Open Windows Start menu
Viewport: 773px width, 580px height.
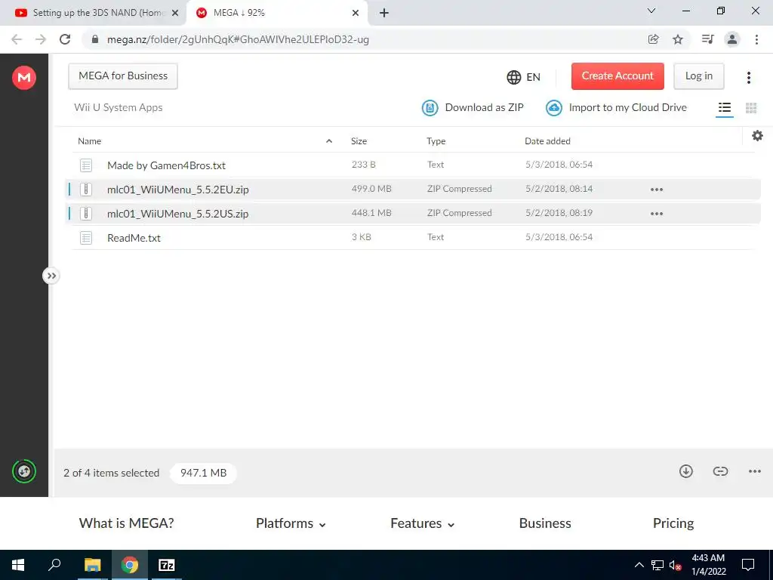point(18,565)
